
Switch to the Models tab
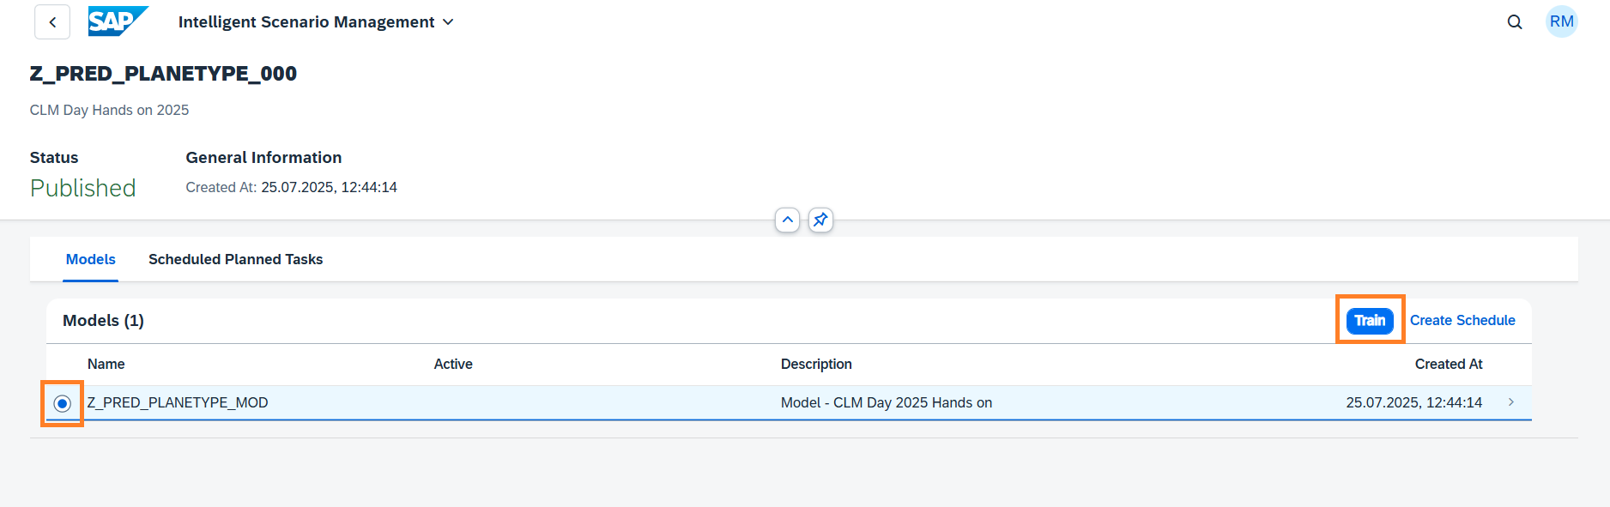(x=90, y=259)
